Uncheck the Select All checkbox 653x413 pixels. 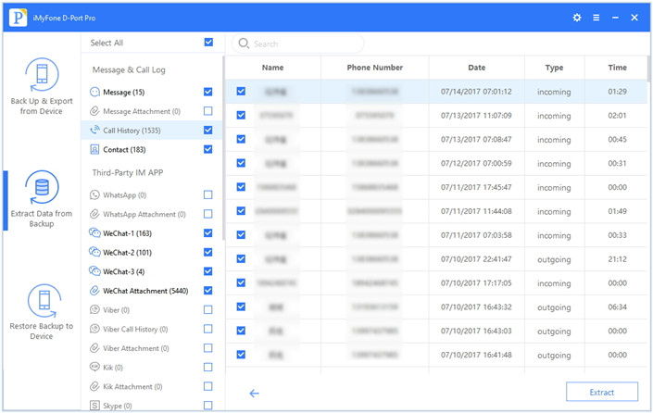tap(208, 42)
